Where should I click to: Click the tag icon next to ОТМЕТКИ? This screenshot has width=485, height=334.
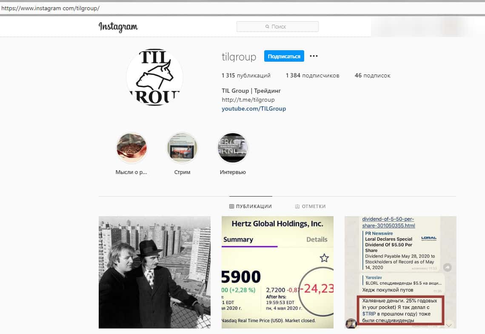tap(297, 206)
